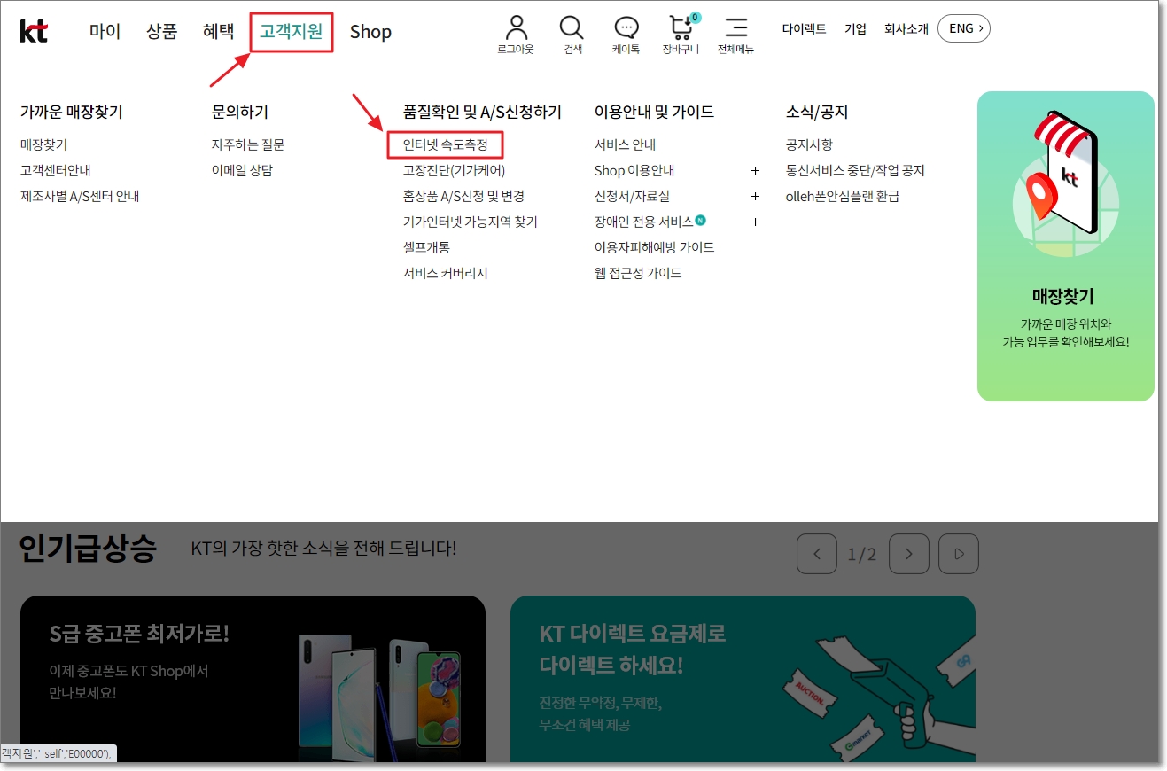Click the 이용안내 및 가이드 heading
This screenshot has height=771, width=1167.
coord(654,112)
